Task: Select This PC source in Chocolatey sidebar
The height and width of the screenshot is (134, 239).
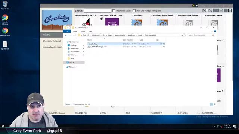Action: pyautogui.click(x=52, y=35)
